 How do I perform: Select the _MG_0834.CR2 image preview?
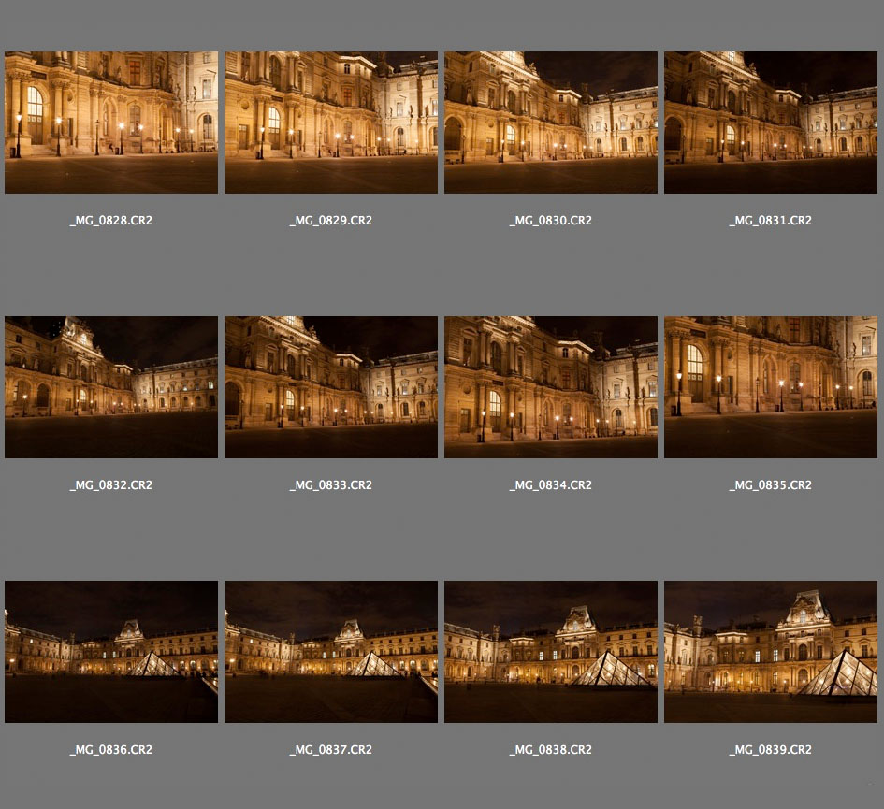(551, 387)
